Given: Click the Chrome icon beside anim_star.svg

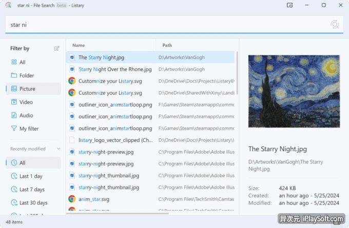Looking at the screenshot, I should tap(72, 199).
